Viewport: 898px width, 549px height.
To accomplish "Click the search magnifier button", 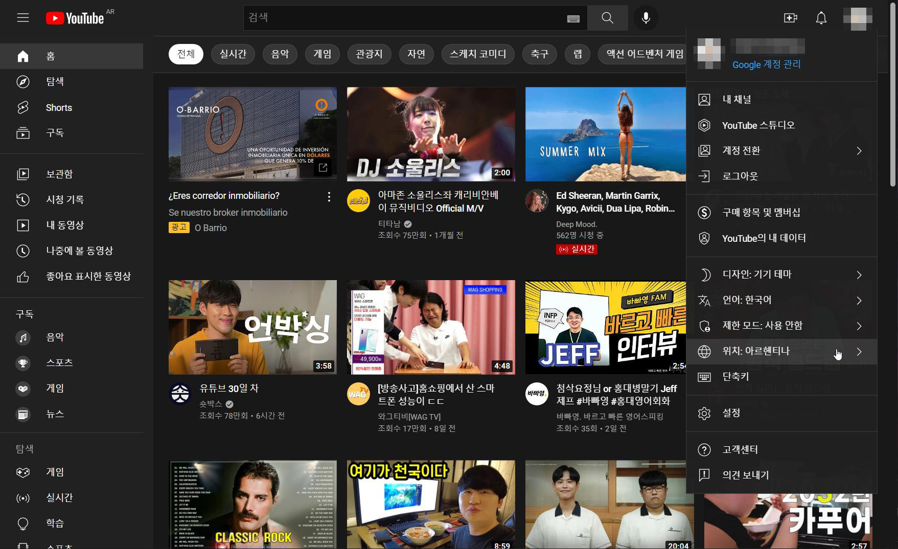I will click(607, 18).
